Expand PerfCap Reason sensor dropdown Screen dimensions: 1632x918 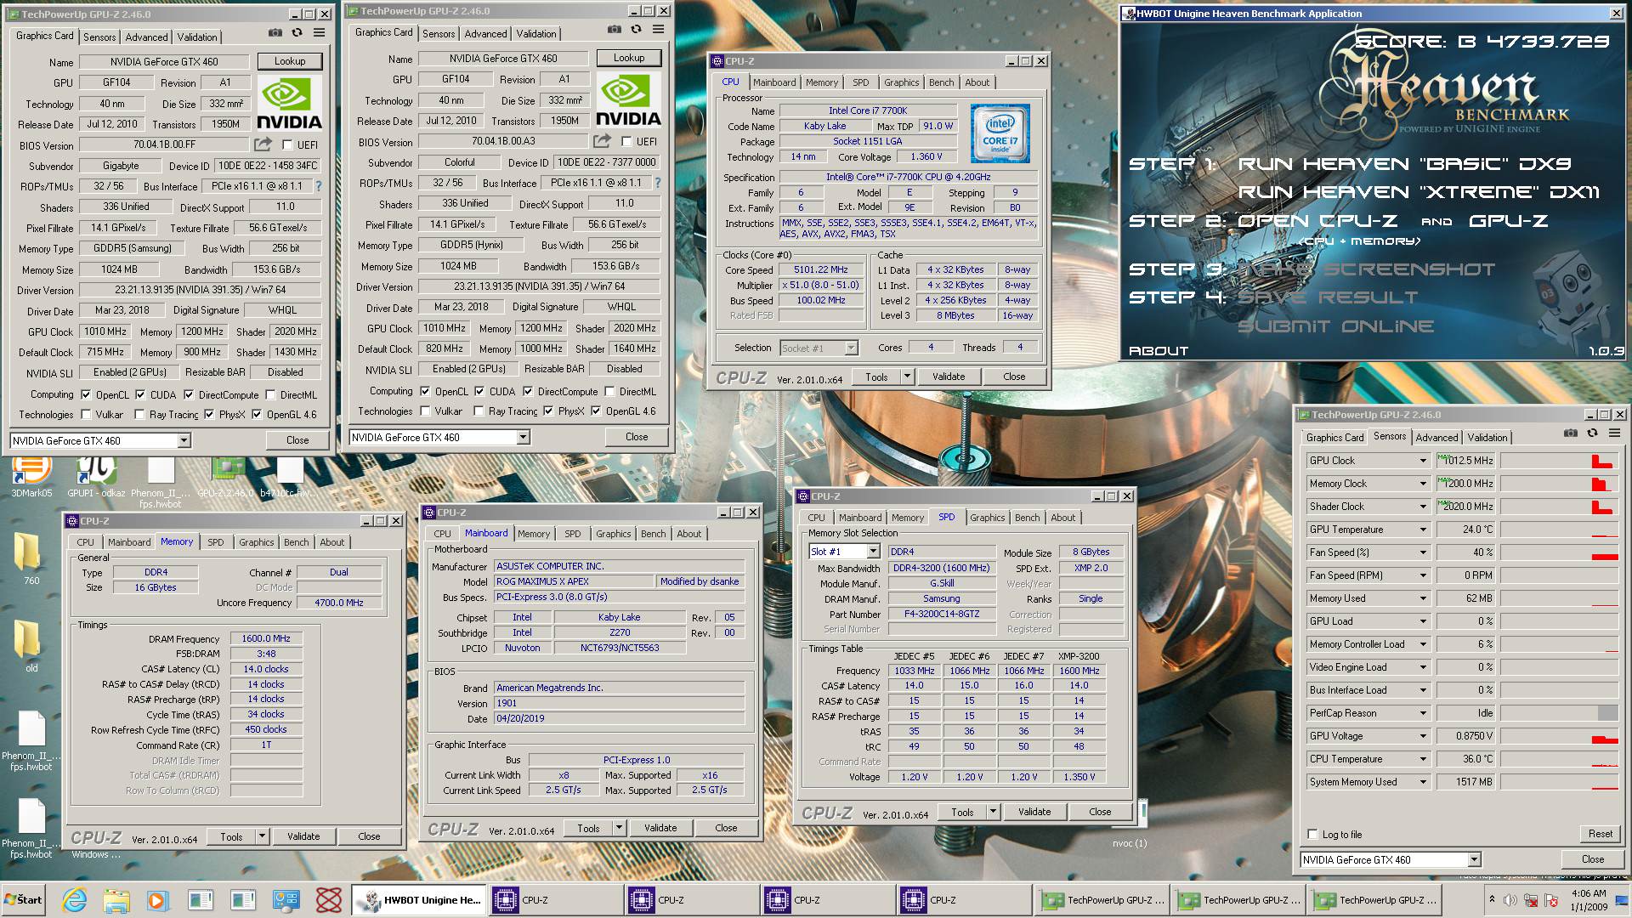tap(1423, 713)
